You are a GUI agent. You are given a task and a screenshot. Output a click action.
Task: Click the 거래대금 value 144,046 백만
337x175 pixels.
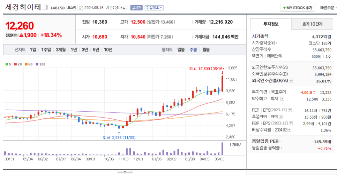click(x=225, y=37)
